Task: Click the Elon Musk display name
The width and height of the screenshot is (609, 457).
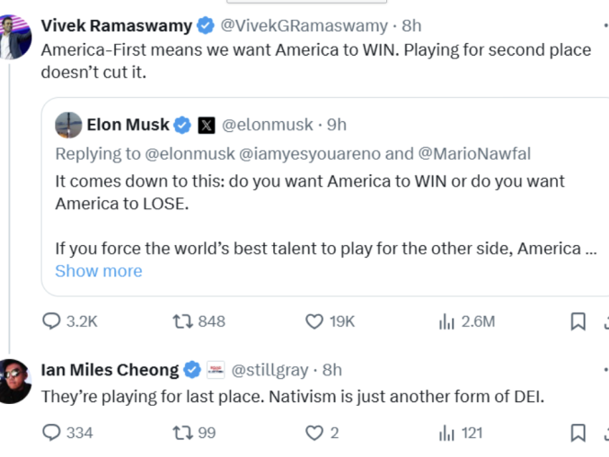Action: [128, 124]
